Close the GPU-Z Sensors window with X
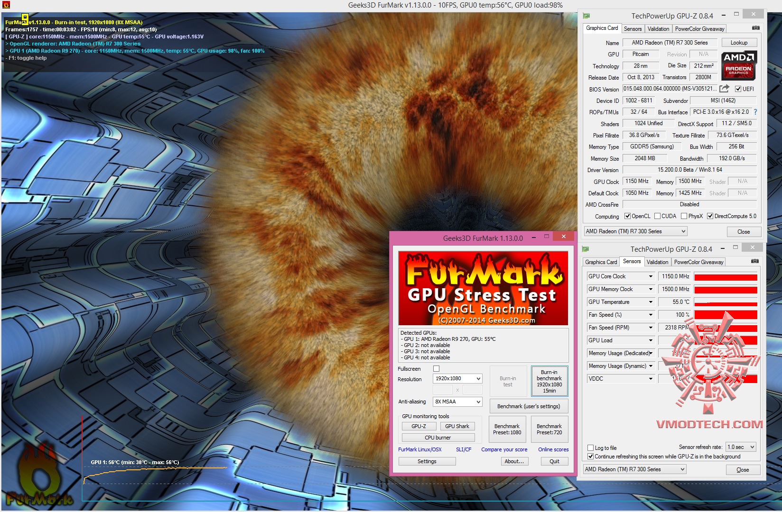The image size is (782, 512). 752,248
